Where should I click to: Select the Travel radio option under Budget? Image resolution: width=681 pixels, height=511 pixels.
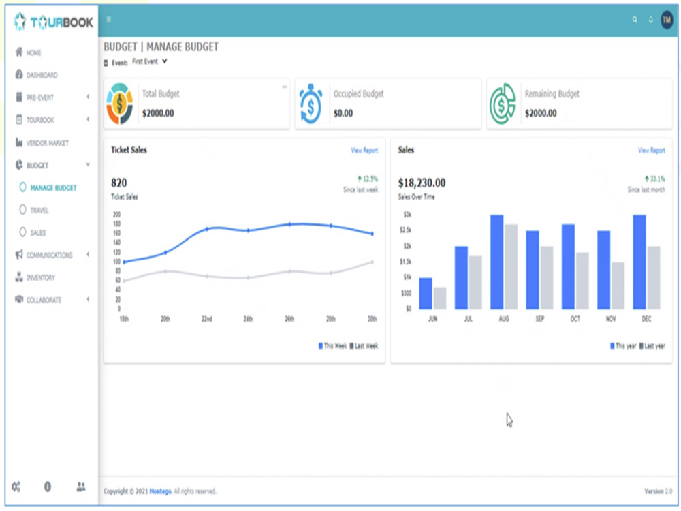39,210
